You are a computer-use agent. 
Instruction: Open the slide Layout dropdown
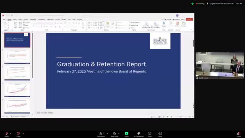coord(26,23)
